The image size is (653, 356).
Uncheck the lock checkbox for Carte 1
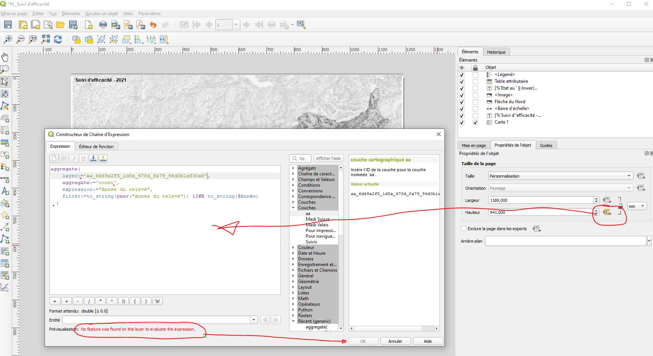[x=475, y=122]
